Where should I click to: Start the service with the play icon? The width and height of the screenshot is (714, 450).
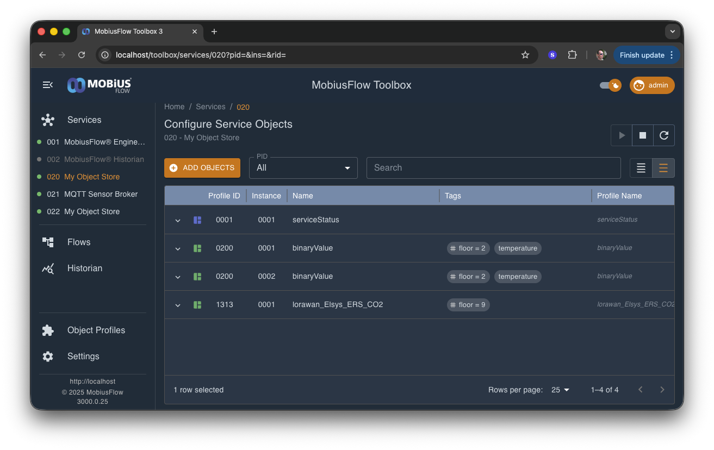(x=622, y=135)
